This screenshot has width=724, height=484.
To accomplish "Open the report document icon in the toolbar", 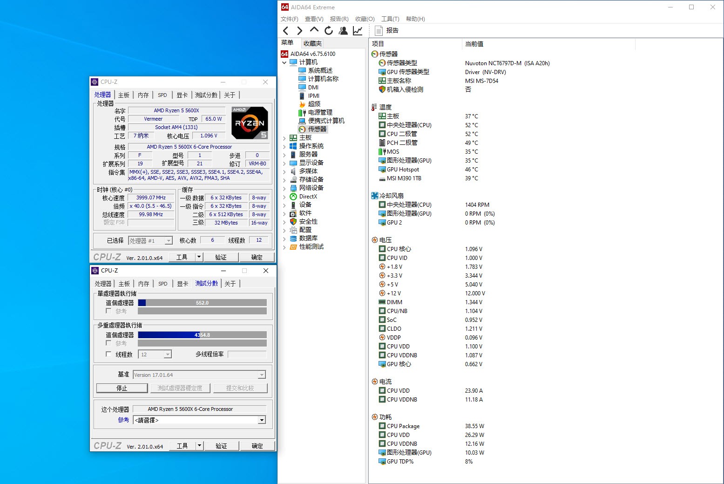I will click(x=379, y=31).
